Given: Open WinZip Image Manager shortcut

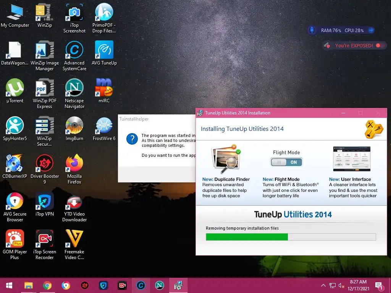Looking at the screenshot, I should point(44,56).
